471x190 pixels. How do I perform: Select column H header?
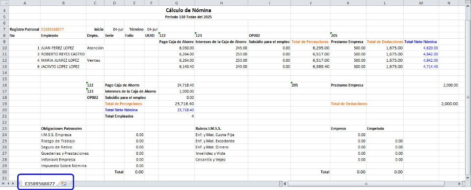point(221,3)
